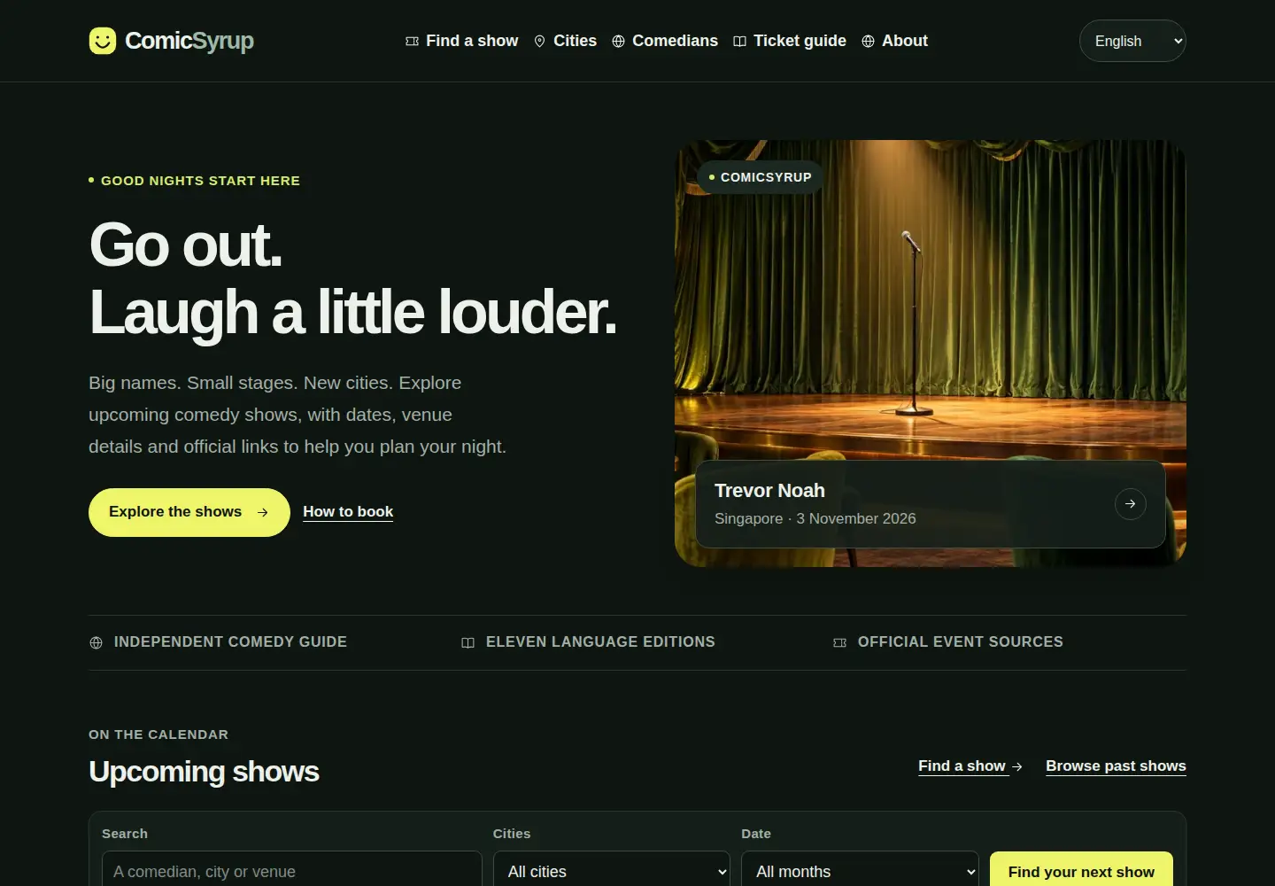Expand the All cities dropdown

click(612, 872)
